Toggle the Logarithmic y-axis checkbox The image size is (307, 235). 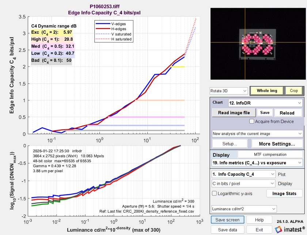214,193
